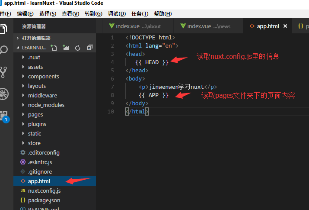Click the lang="en" attribute on line 2
This screenshot has width=309, height=210.
coord(160,46)
